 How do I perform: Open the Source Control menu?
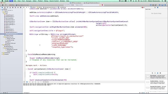tap(54, 1)
